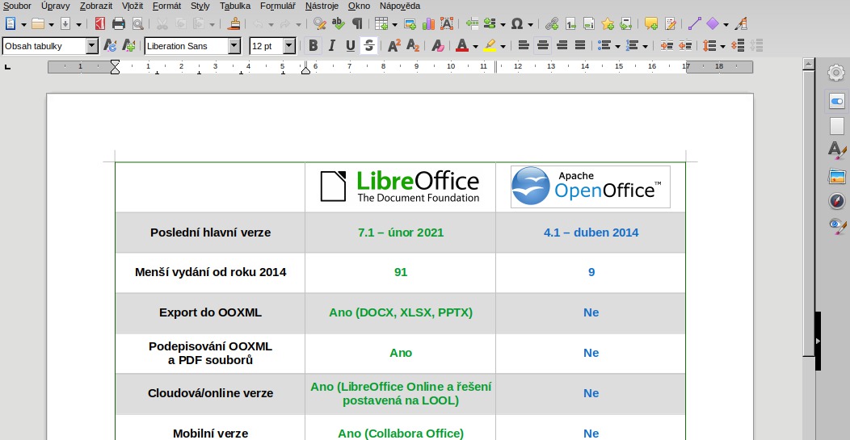Select the Clone Formatting paintbrush

(234, 24)
